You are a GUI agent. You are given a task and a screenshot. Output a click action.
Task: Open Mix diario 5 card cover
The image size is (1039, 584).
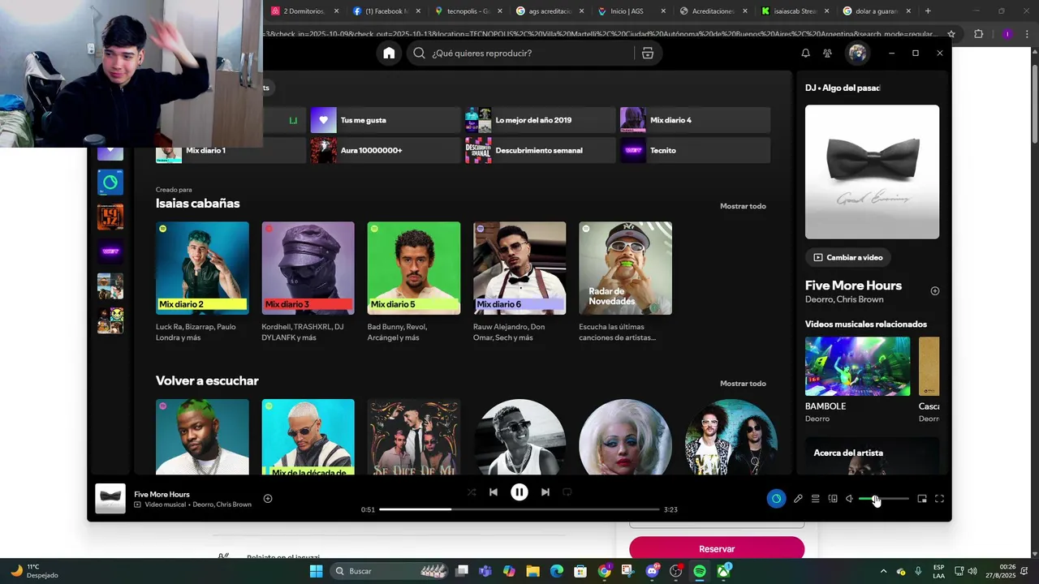[x=414, y=268]
